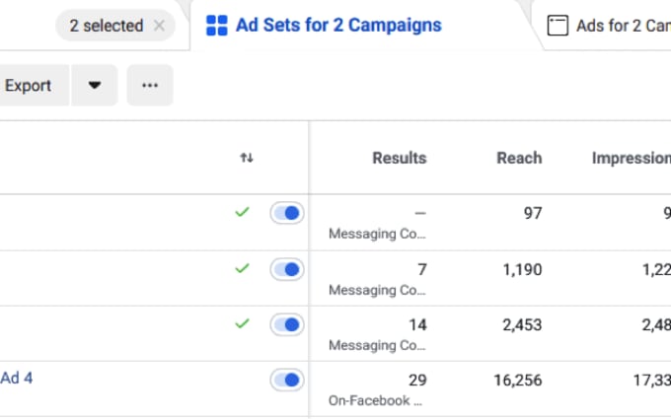
Task: Click the Ads tab window icon
Action: click(558, 26)
